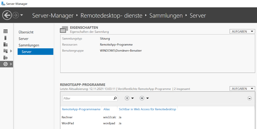Select the Local Server sidebar icon
Viewport: 257px width, 129px height.
point(6,38)
